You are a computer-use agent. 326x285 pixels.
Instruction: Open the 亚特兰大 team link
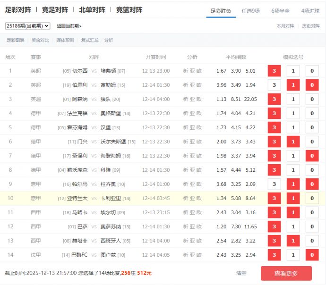click(x=77, y=198)
